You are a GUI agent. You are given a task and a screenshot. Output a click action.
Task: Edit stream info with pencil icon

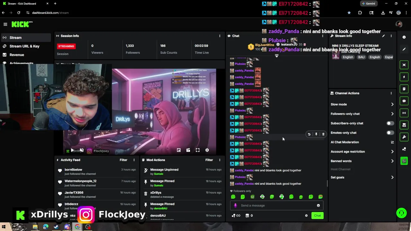point(383,36)
